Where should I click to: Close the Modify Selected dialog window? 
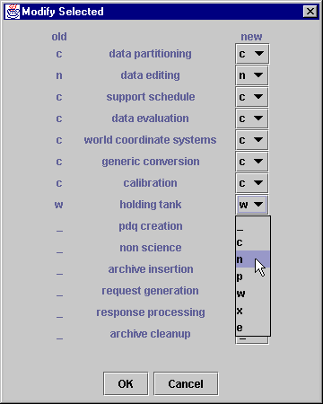coord(310,12)
